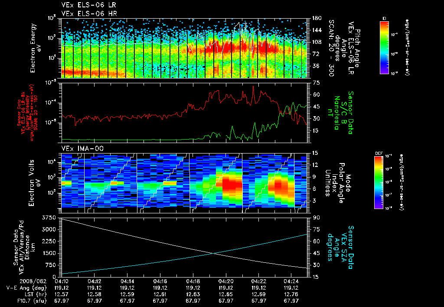Click the LST value 12.57
Image resolution: width=444 pixels, height=307 pixels.
[x=62, y=294]
